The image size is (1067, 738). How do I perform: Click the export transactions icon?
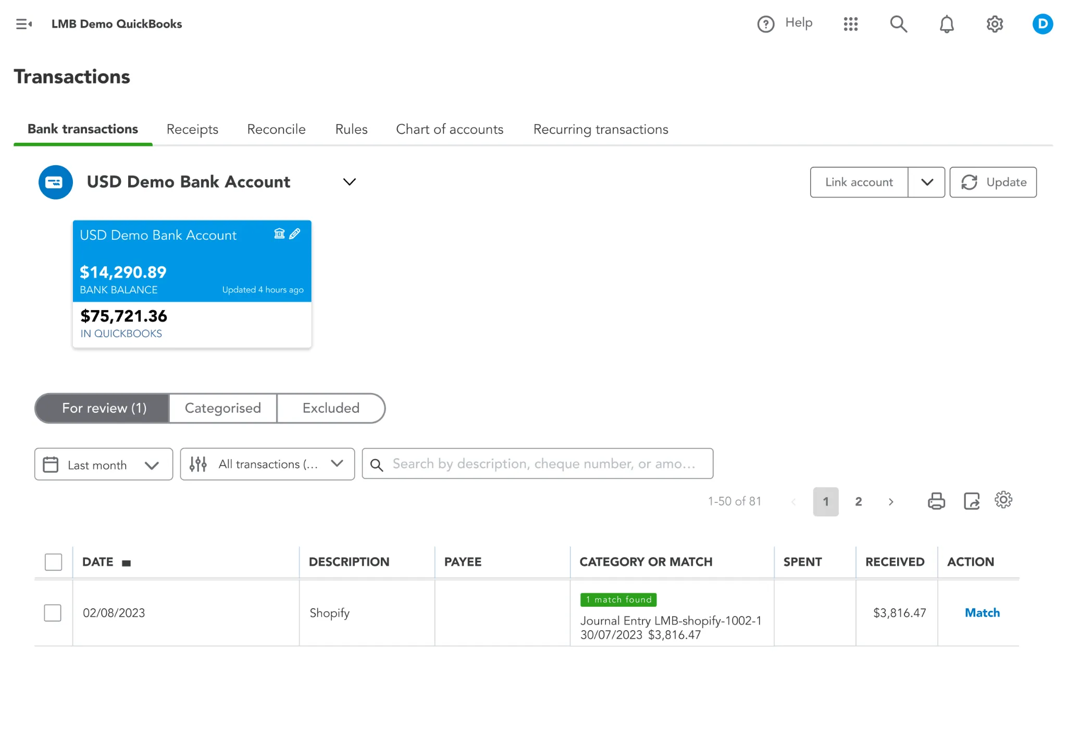[971, 501]
